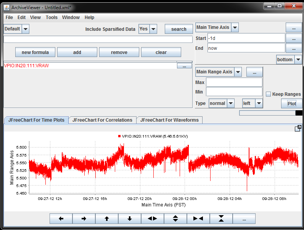Click the horizontal compress arrows button
The image size is (304, 230).
click(x=198, y=219)
